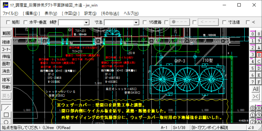Open the ヘルプ(H) menu
Screen dimensions: 262x131
click(131, 14)
